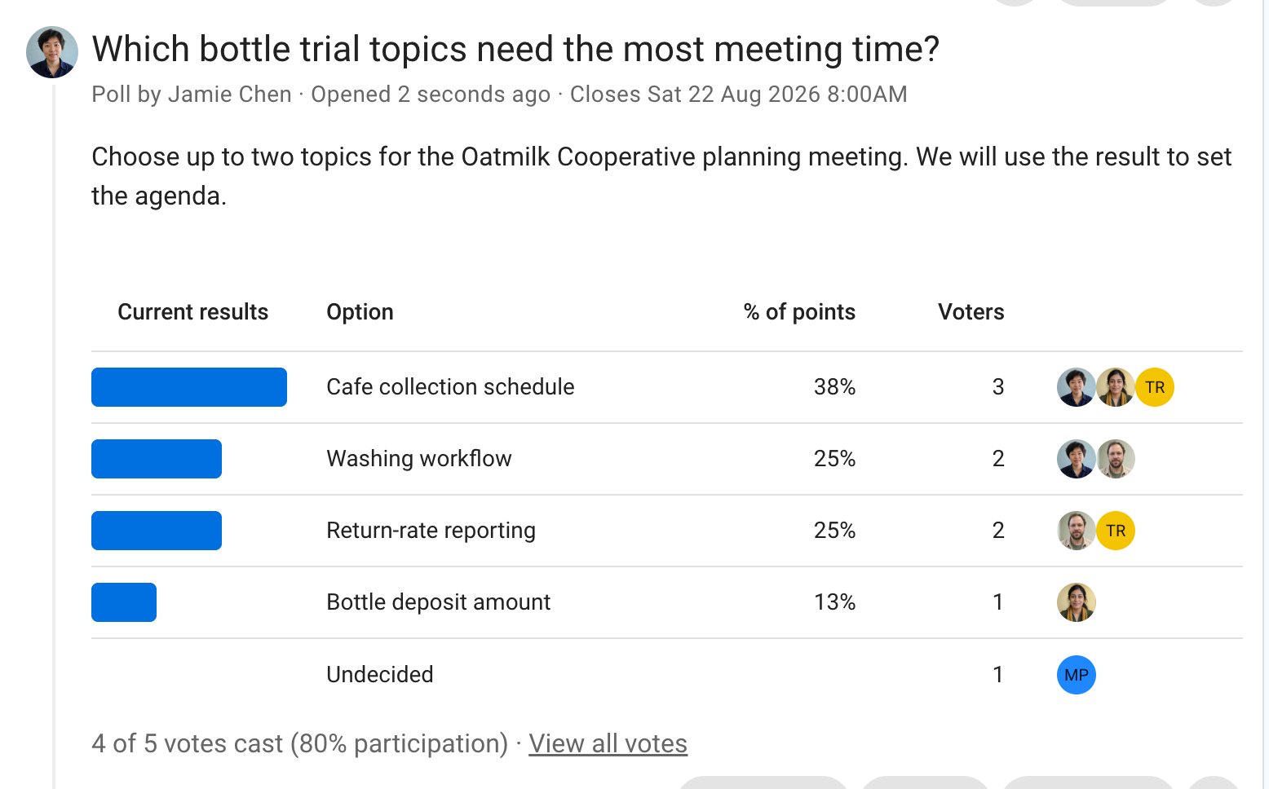This screenshot has width=1269, height=789.
Task: Click woman's avatar in Bottle deposit row
Action: [x=1077, y=602]
